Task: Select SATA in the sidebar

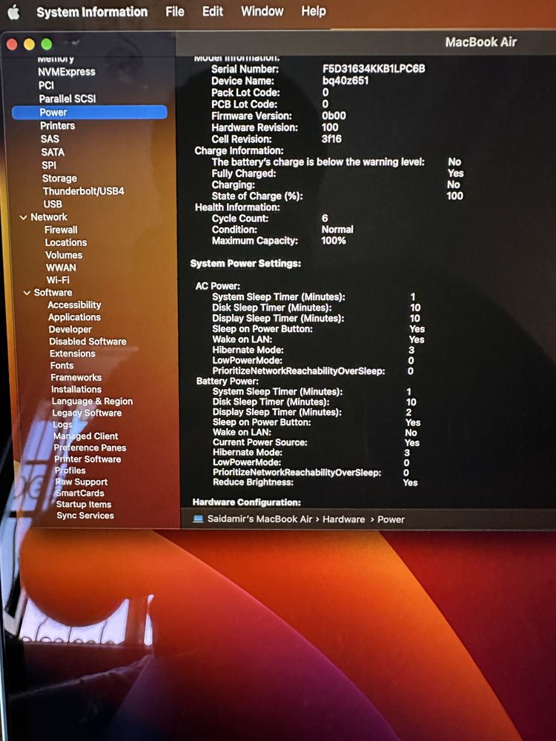Action: click(x=53, y=152)
